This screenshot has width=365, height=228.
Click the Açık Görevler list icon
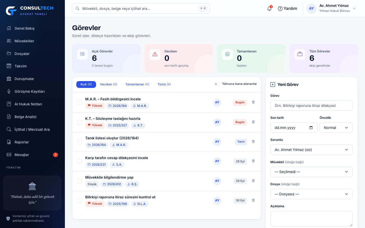82,54
